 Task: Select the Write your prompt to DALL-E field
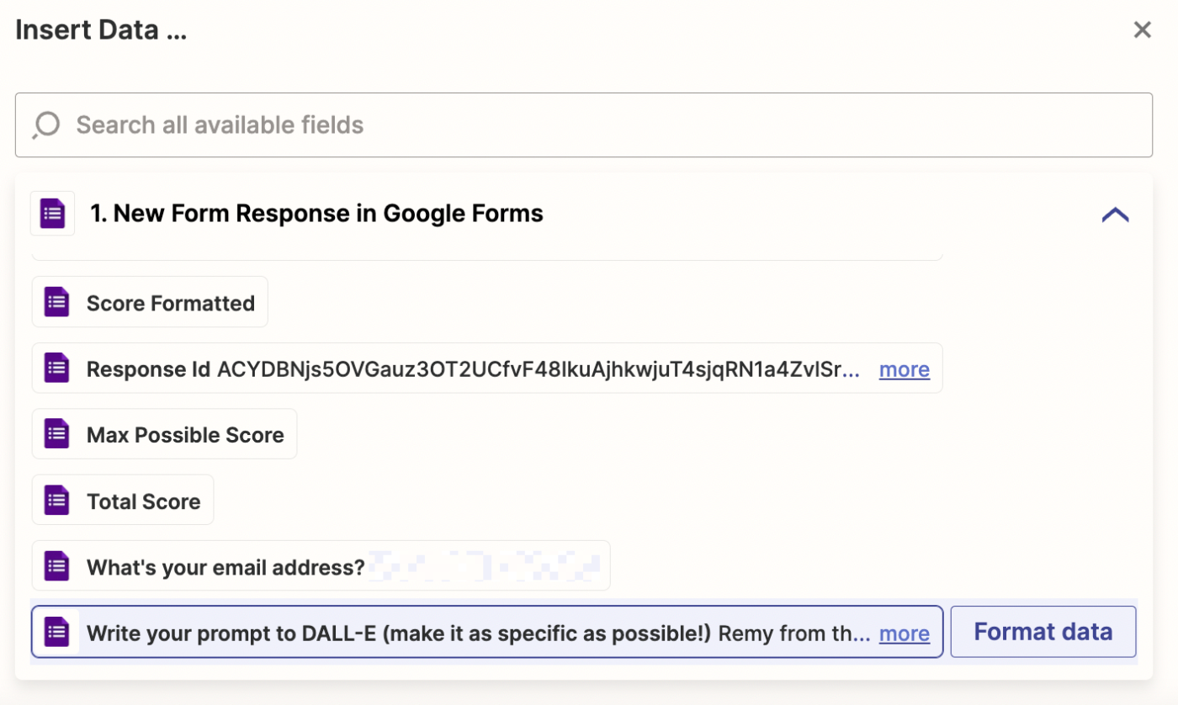[x=471, y=633]
